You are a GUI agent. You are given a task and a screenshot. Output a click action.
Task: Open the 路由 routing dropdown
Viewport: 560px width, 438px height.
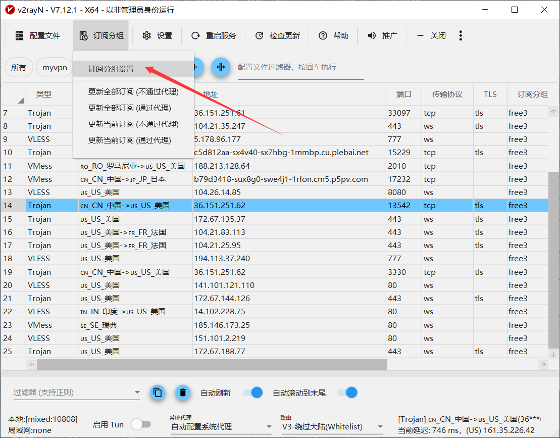pyautogui.click(x=331, y=427)
